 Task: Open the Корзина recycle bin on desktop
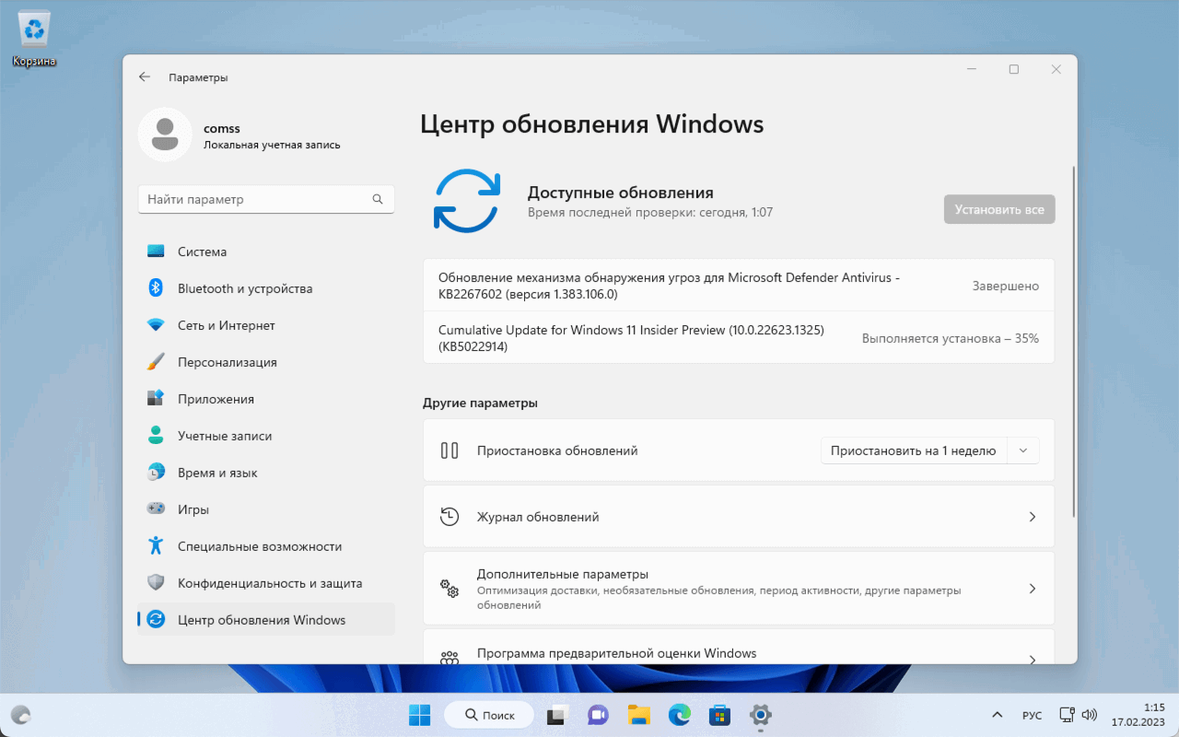point(34,40)
